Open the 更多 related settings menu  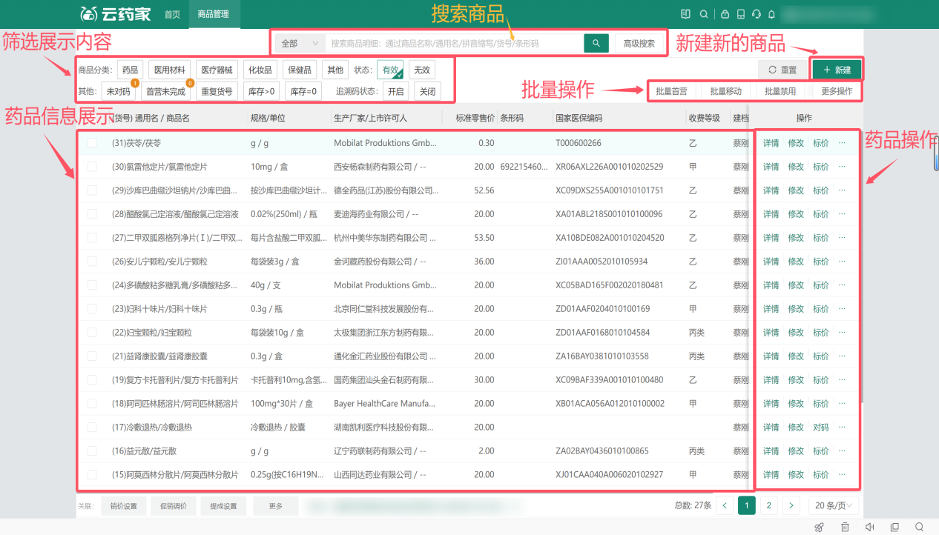coord(275,506)
